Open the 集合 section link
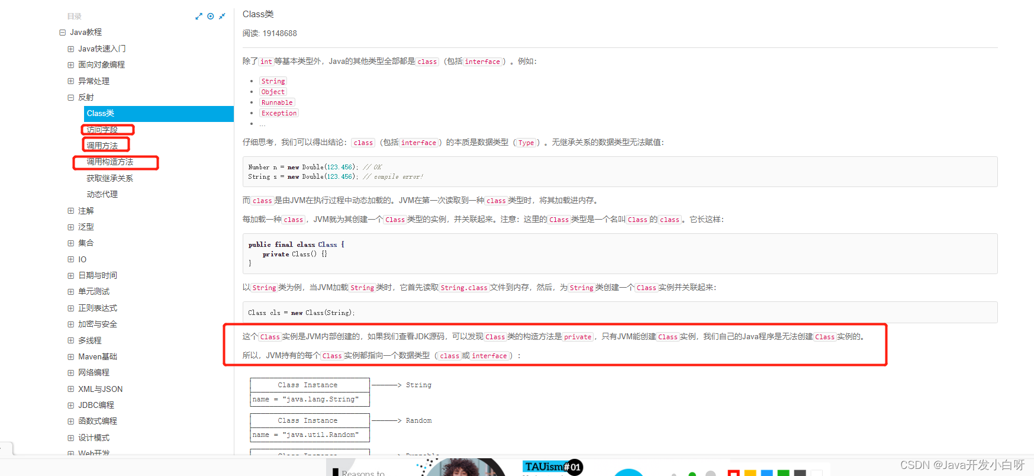The height and width of the screenshot is (476, 1034). [86, 243]
